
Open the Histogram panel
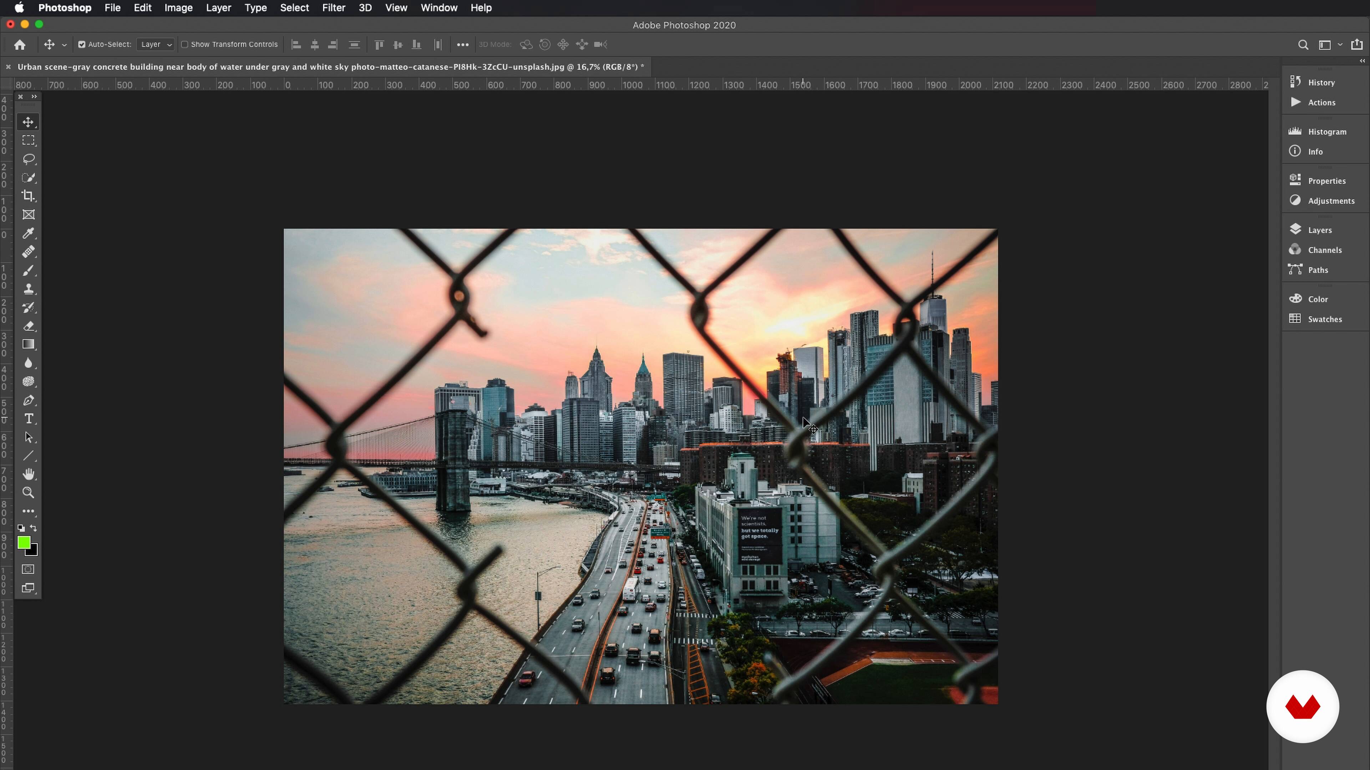click(1318, 132)
